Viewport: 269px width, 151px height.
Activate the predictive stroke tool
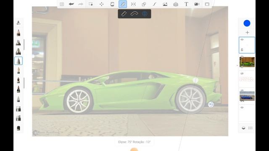pos(155,4)
